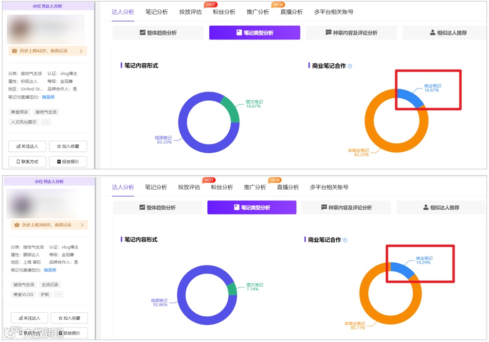
Task: Click the person icon in 相似达人推荐 on the 260次 page
Action: pos(426,207)
